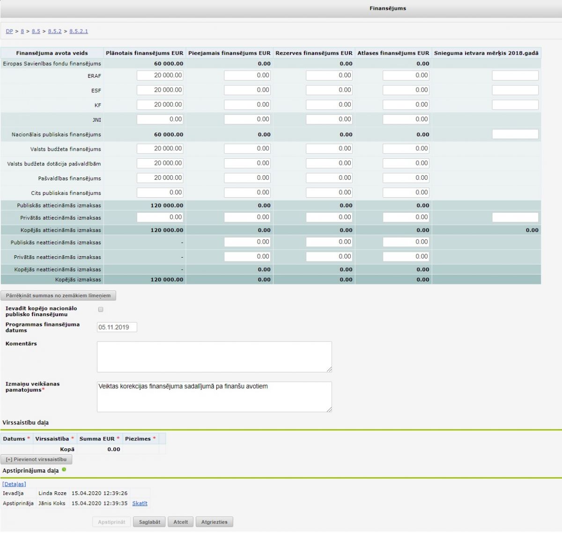Click the Izmaiņu veikšanas pamatojums text area
Screen dimensions: 562x533
[x=214, y=397]
